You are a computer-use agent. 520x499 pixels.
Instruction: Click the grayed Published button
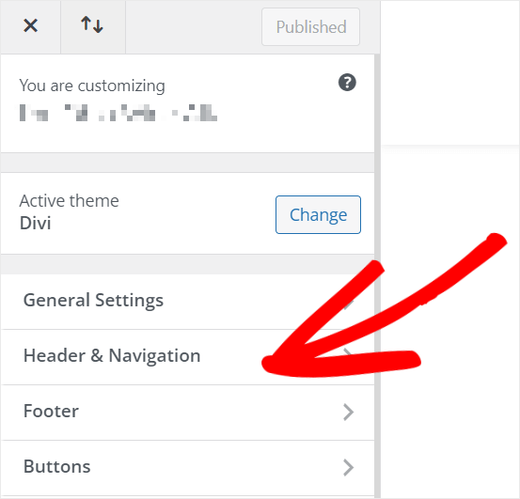coord(310,27)
